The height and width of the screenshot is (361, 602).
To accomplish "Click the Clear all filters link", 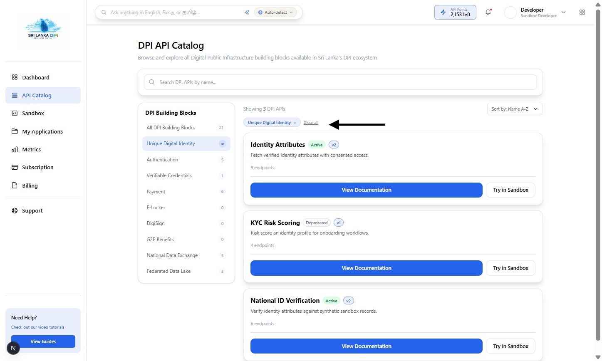I will [x=311, y=123].
